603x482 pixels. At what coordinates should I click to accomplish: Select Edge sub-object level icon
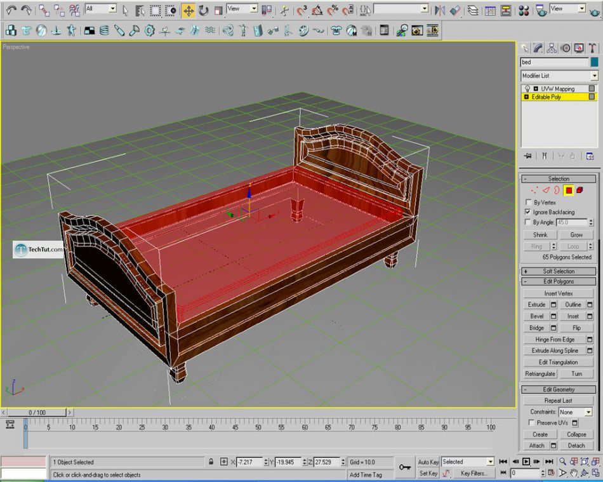tap(546, 190)
